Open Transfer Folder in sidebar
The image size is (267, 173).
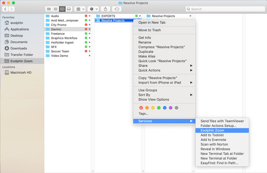click(22, 55)
